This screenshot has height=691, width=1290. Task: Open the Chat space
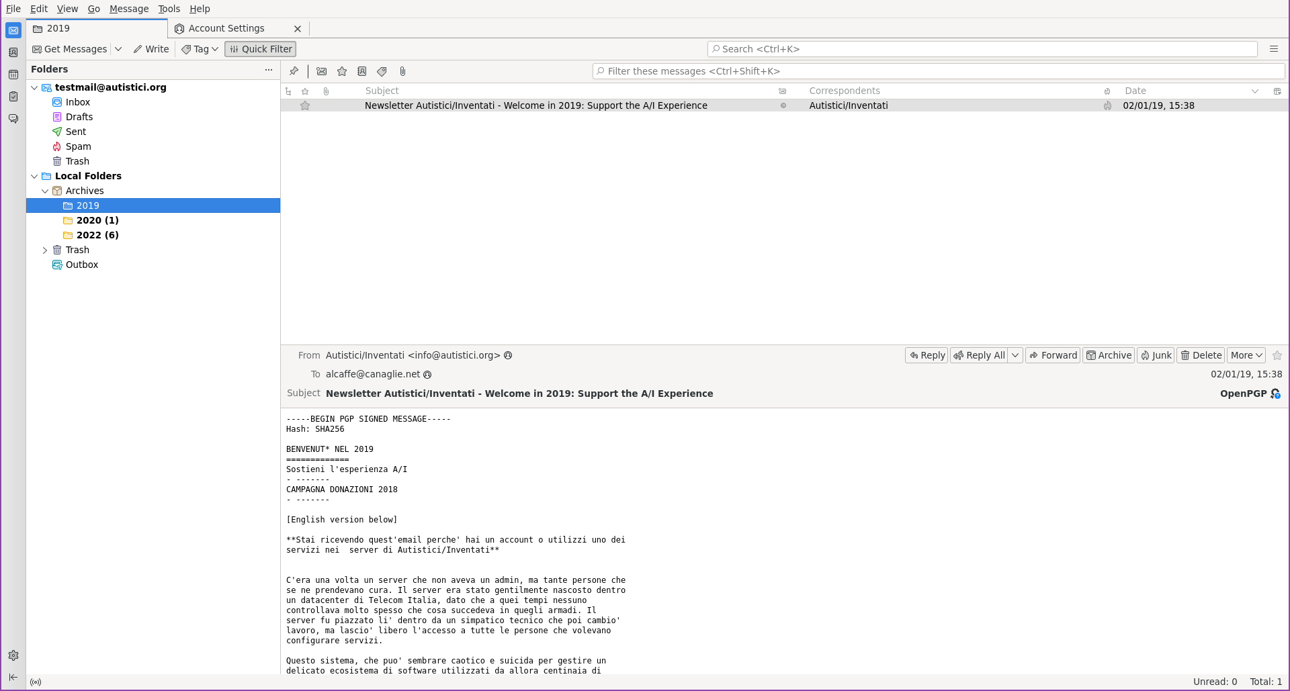coord(13,118)
